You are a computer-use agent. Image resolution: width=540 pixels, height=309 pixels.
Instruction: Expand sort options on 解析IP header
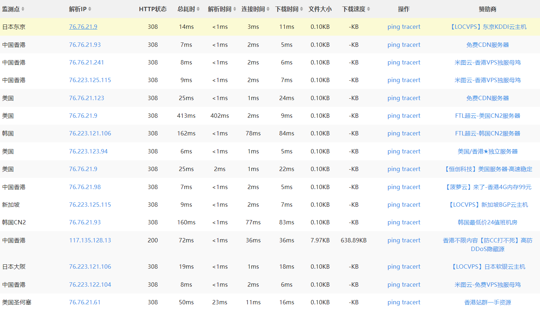[90, 9]
